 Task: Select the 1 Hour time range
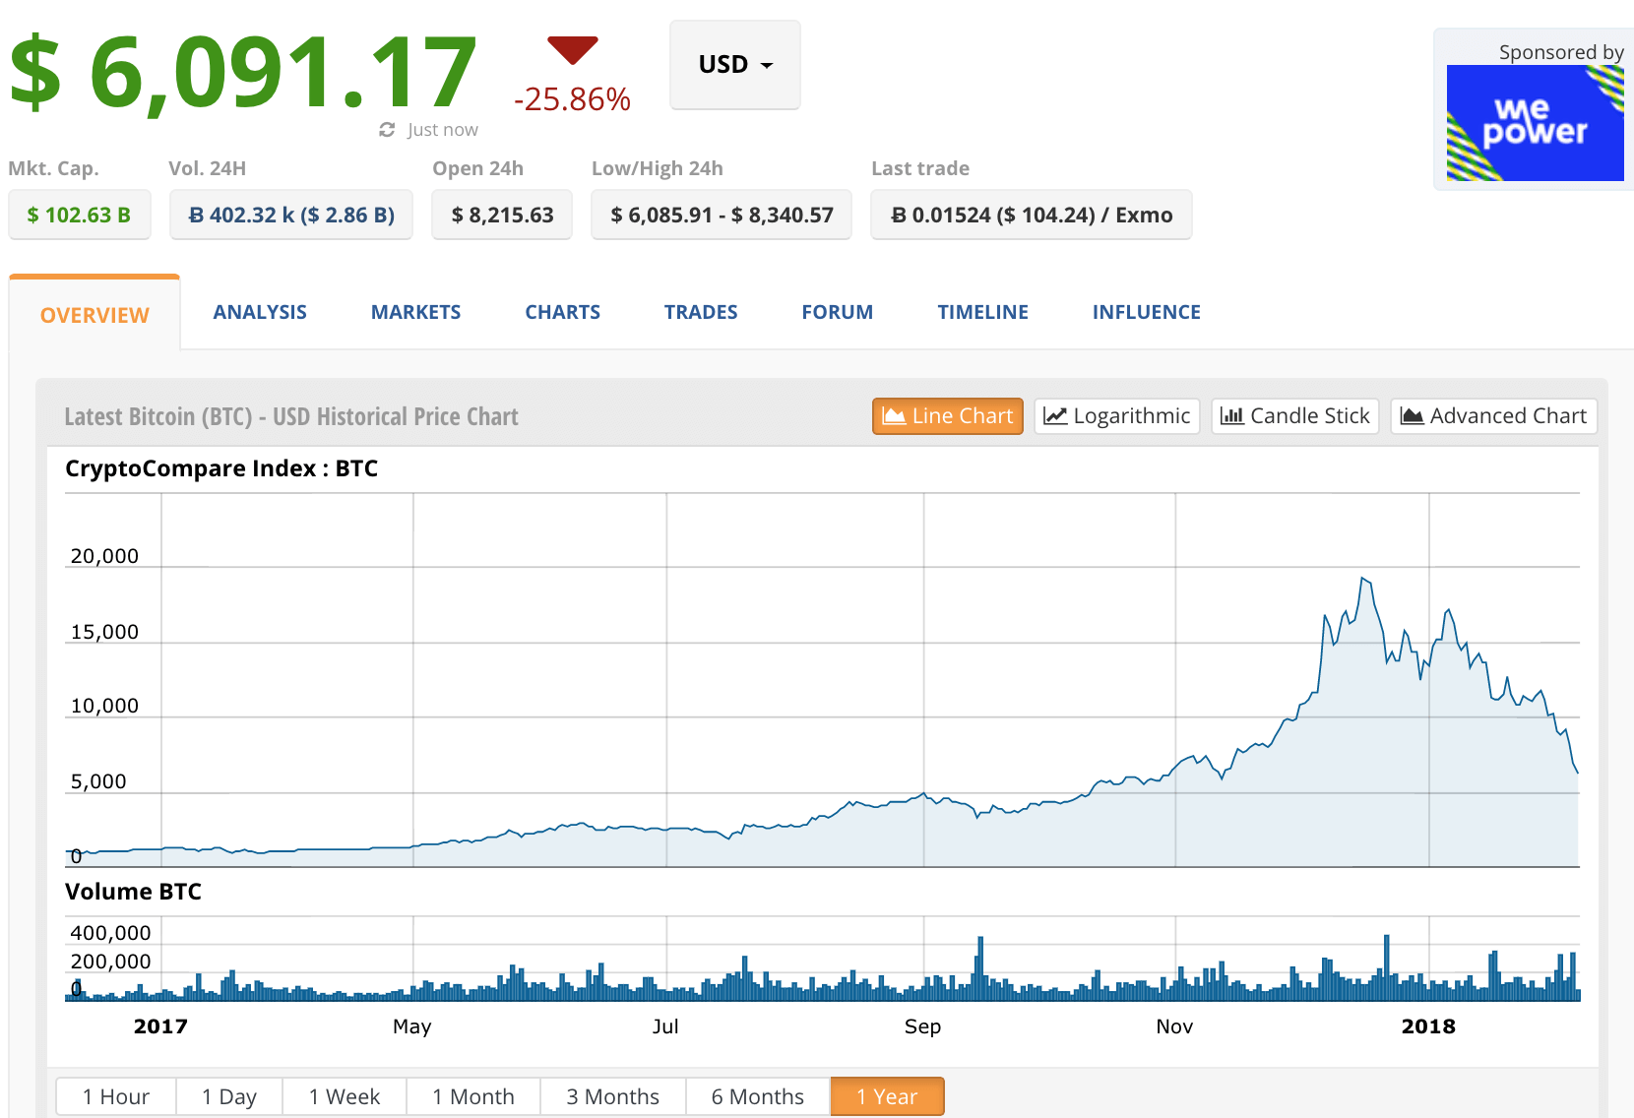[x=116, y=1096]
